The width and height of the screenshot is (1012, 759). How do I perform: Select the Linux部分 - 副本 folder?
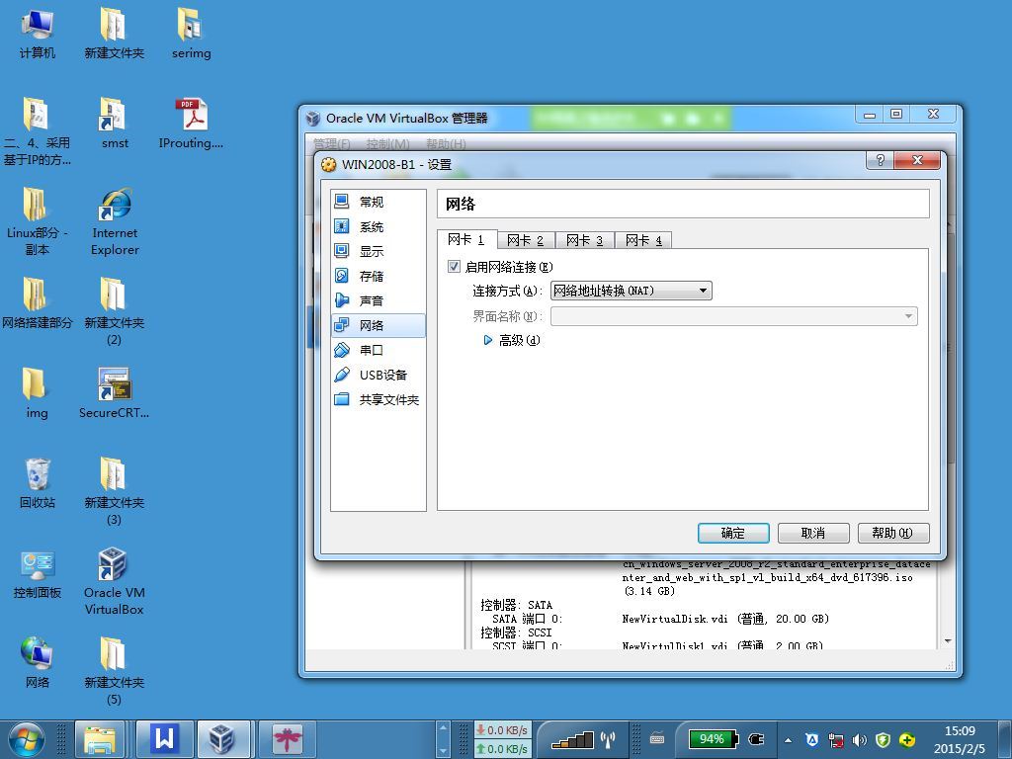tap(37, 222)
